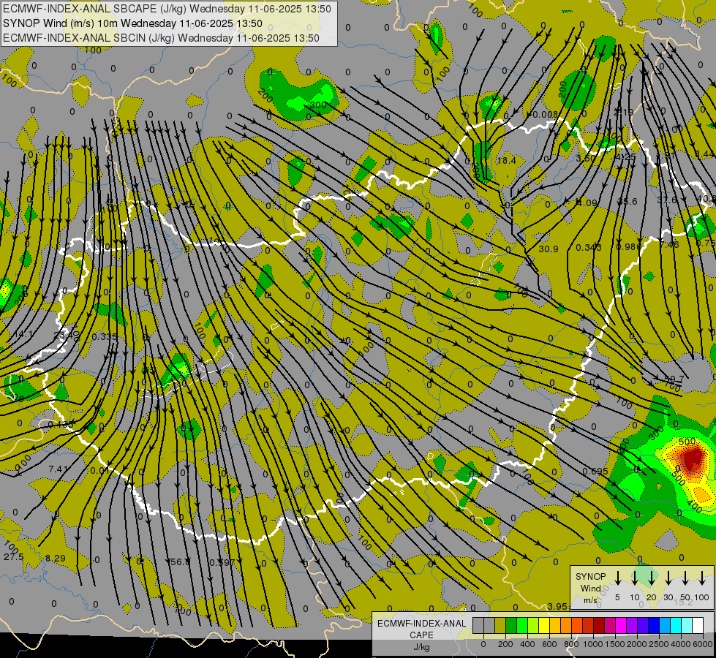Click the SBCAPE title line at the top
Screen dimensions: 716x658
(x=167, y=9)
